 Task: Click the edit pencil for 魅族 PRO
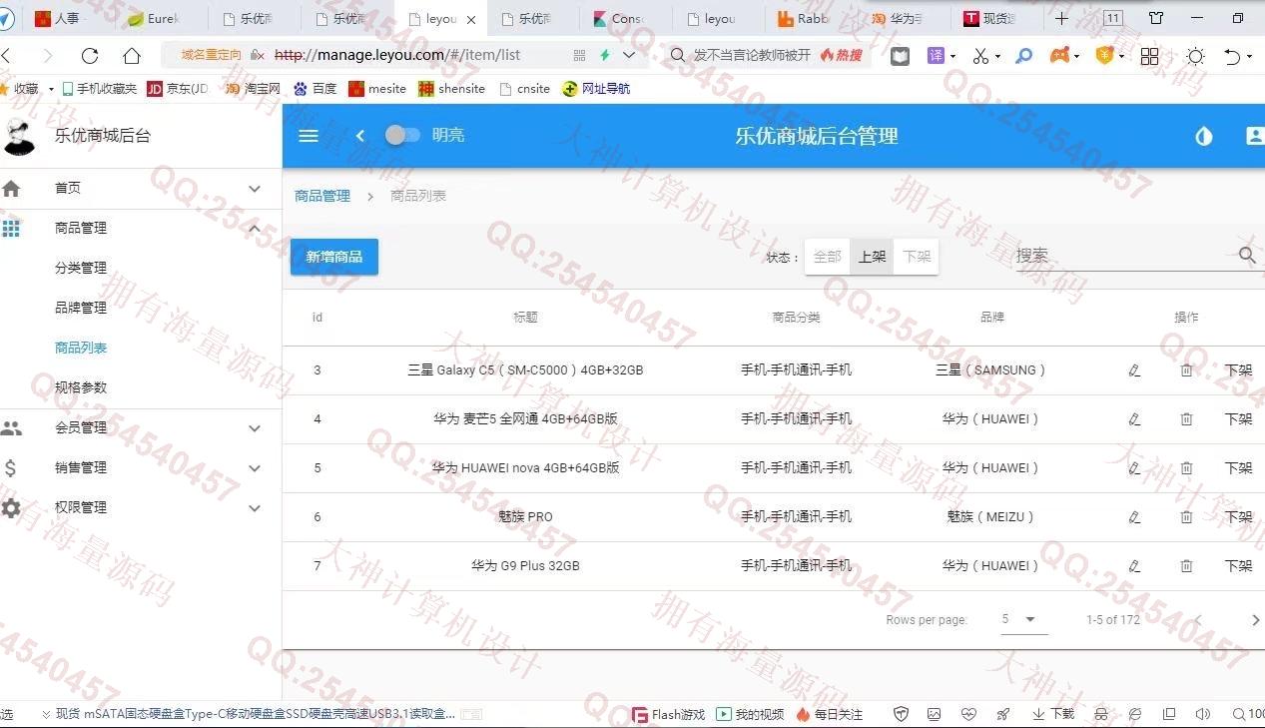click(1134, 517)
